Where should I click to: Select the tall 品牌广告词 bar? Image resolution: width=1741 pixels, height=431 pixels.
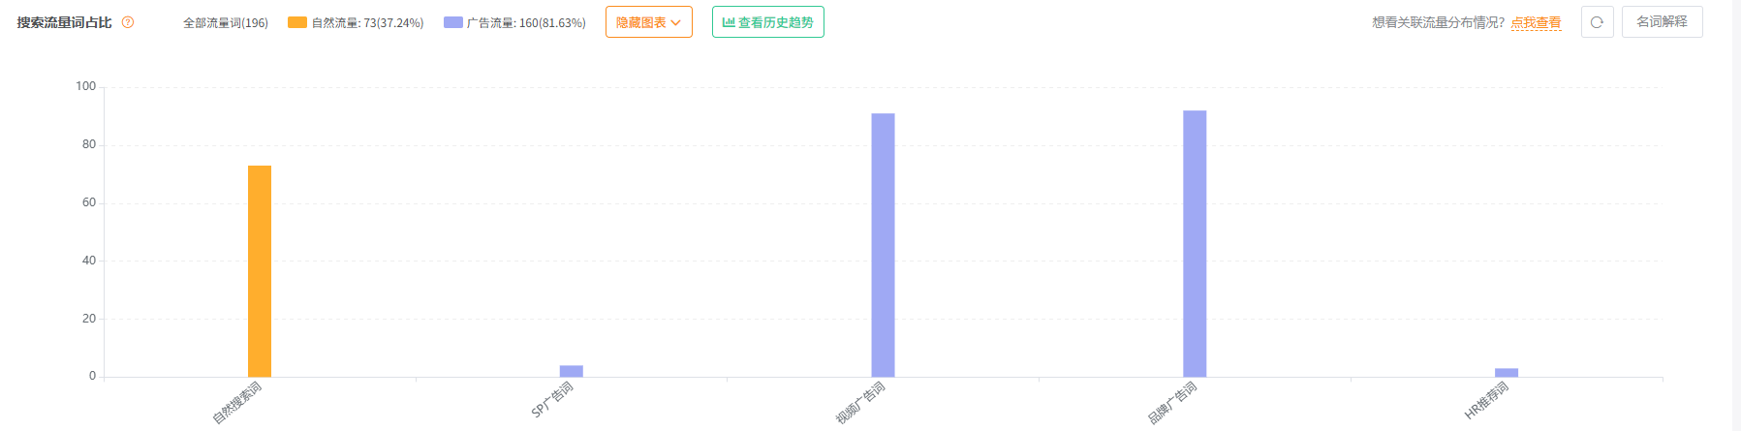click(x=1195, y=243)
